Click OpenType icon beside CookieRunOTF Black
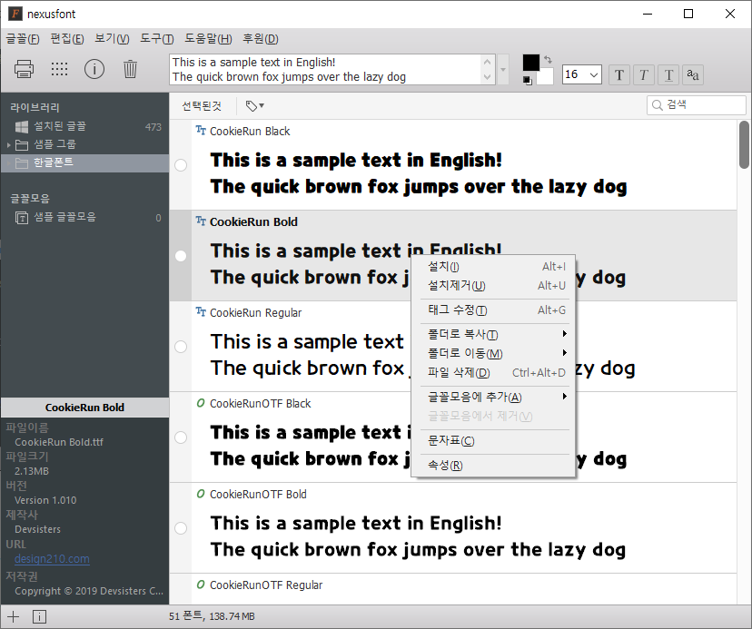752x629 pixels. click(201, 403)
